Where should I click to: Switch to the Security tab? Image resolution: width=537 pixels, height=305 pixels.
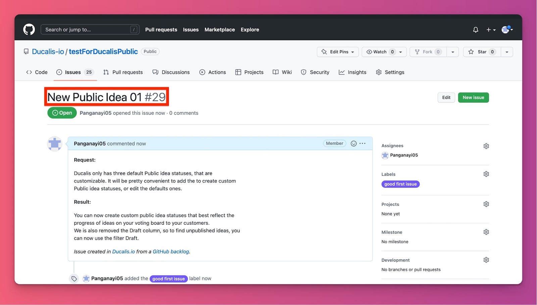(x=315, y=72)
